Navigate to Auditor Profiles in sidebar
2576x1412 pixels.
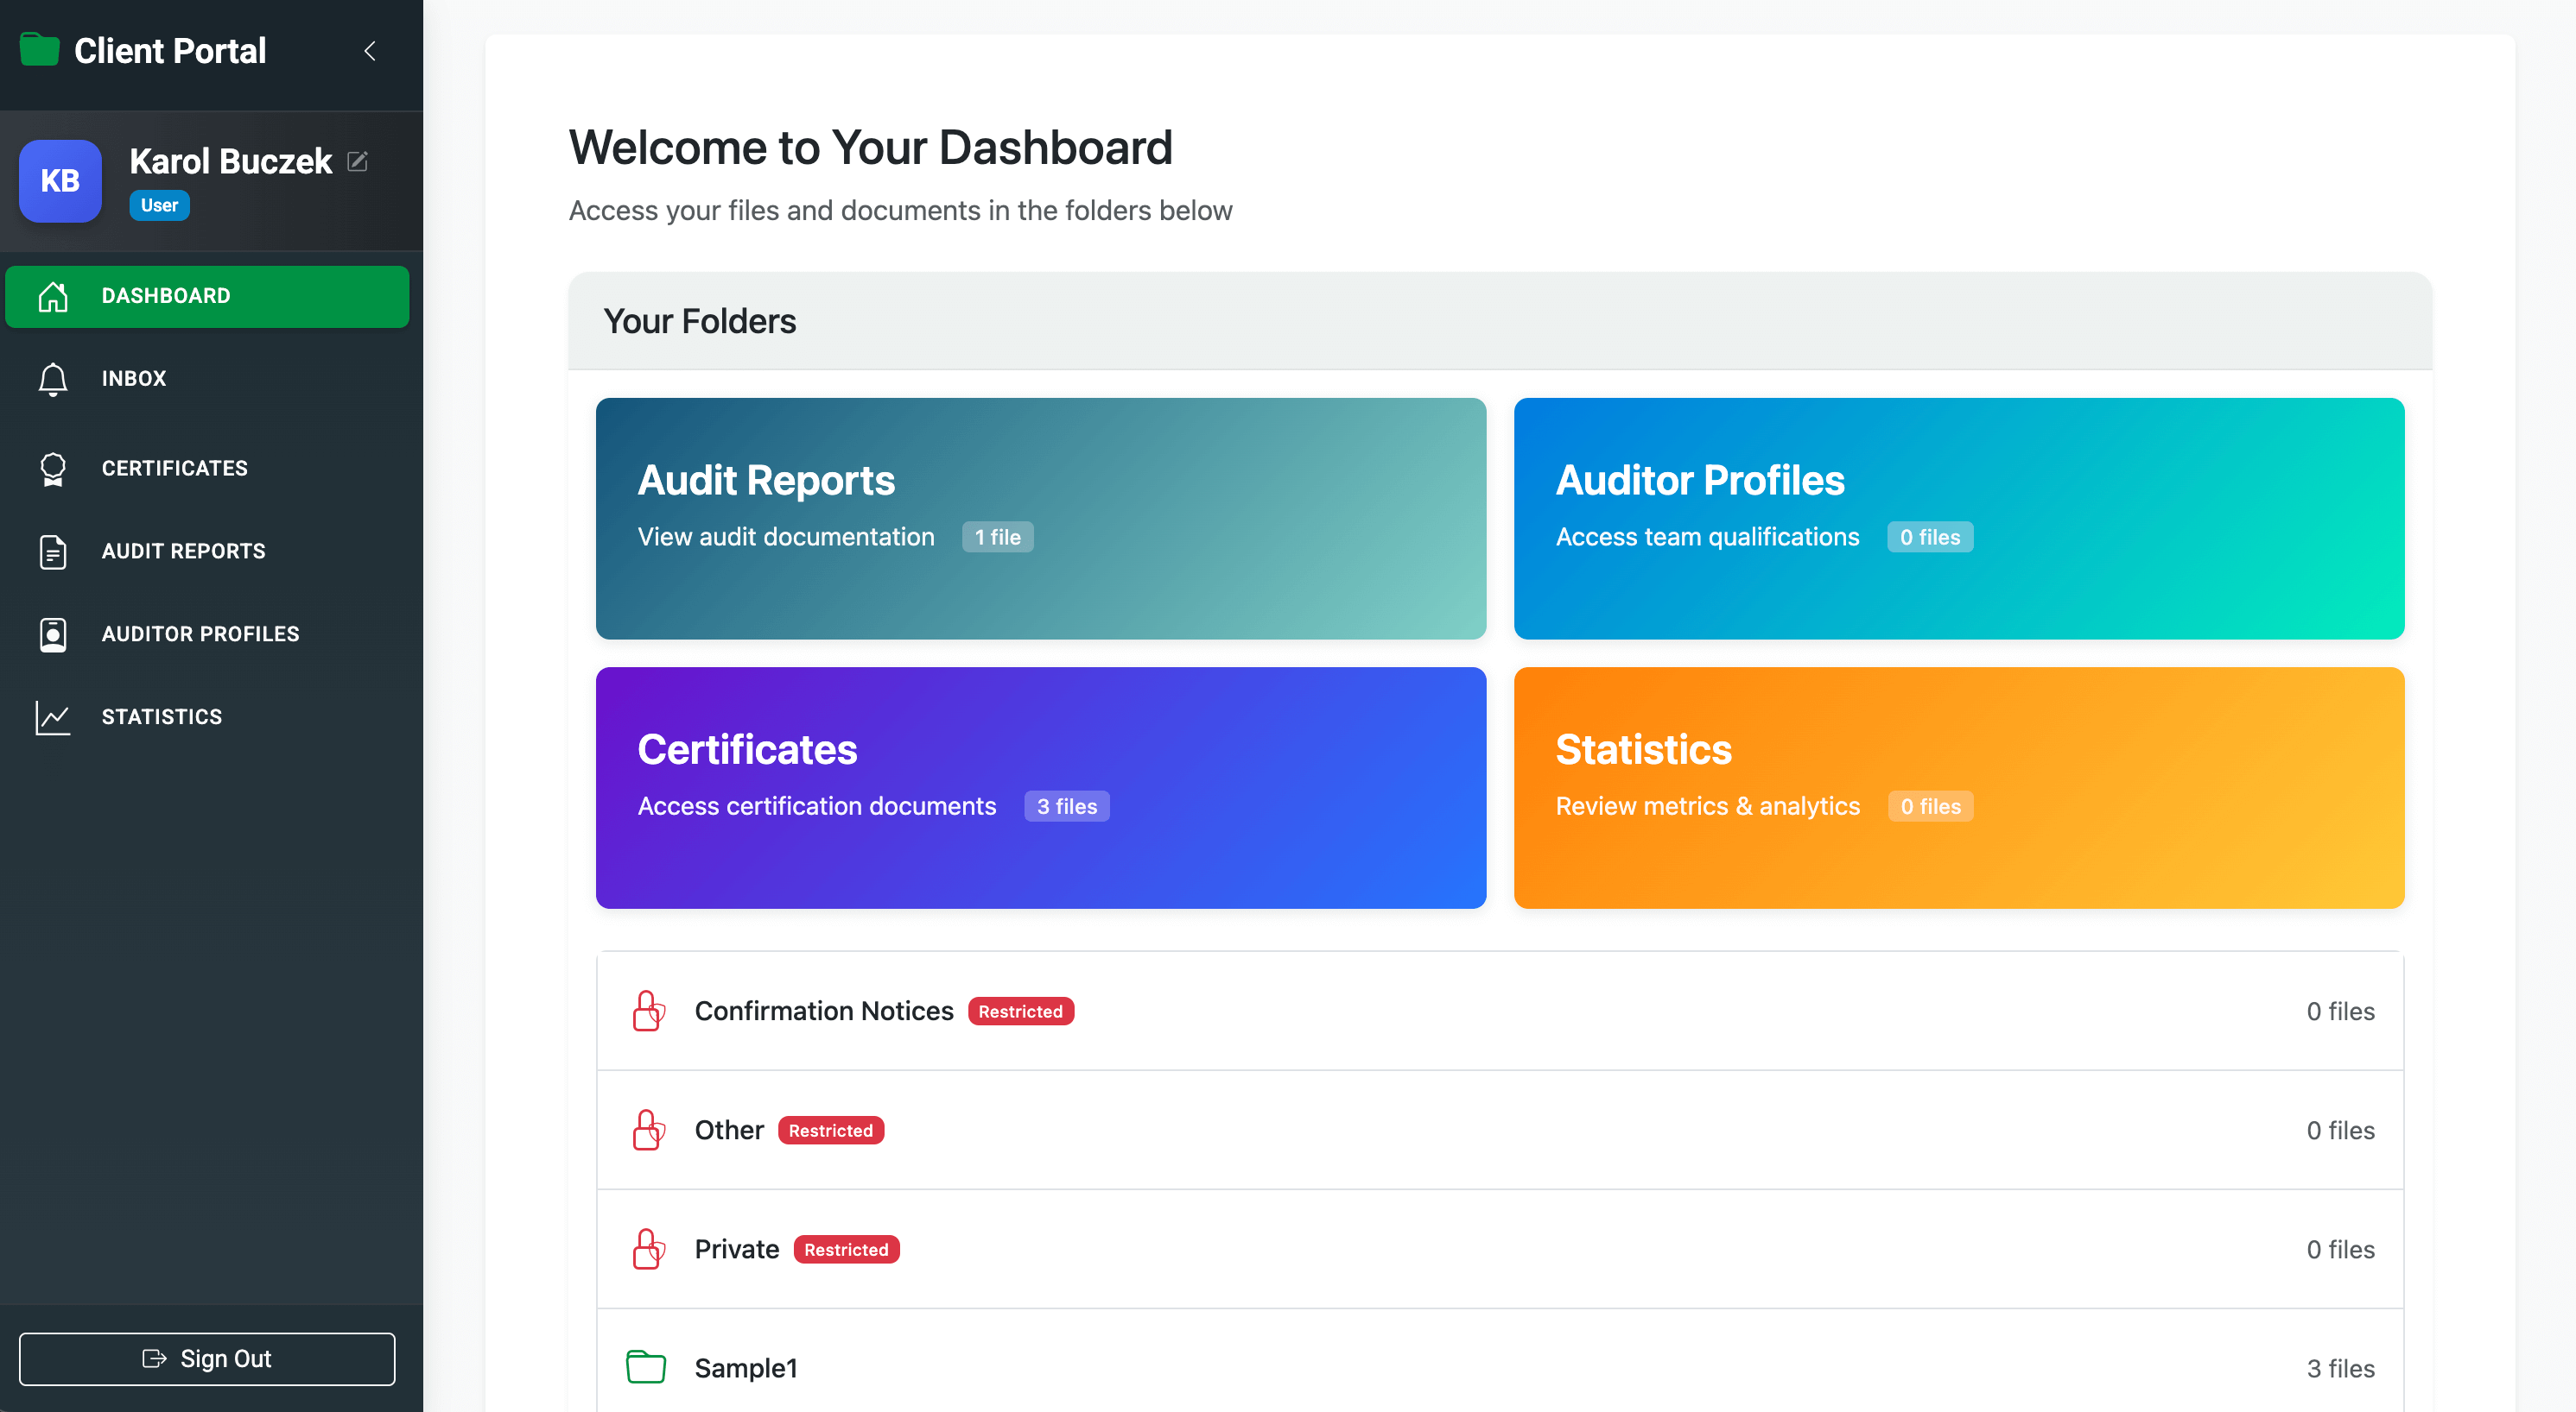point(200,634)
